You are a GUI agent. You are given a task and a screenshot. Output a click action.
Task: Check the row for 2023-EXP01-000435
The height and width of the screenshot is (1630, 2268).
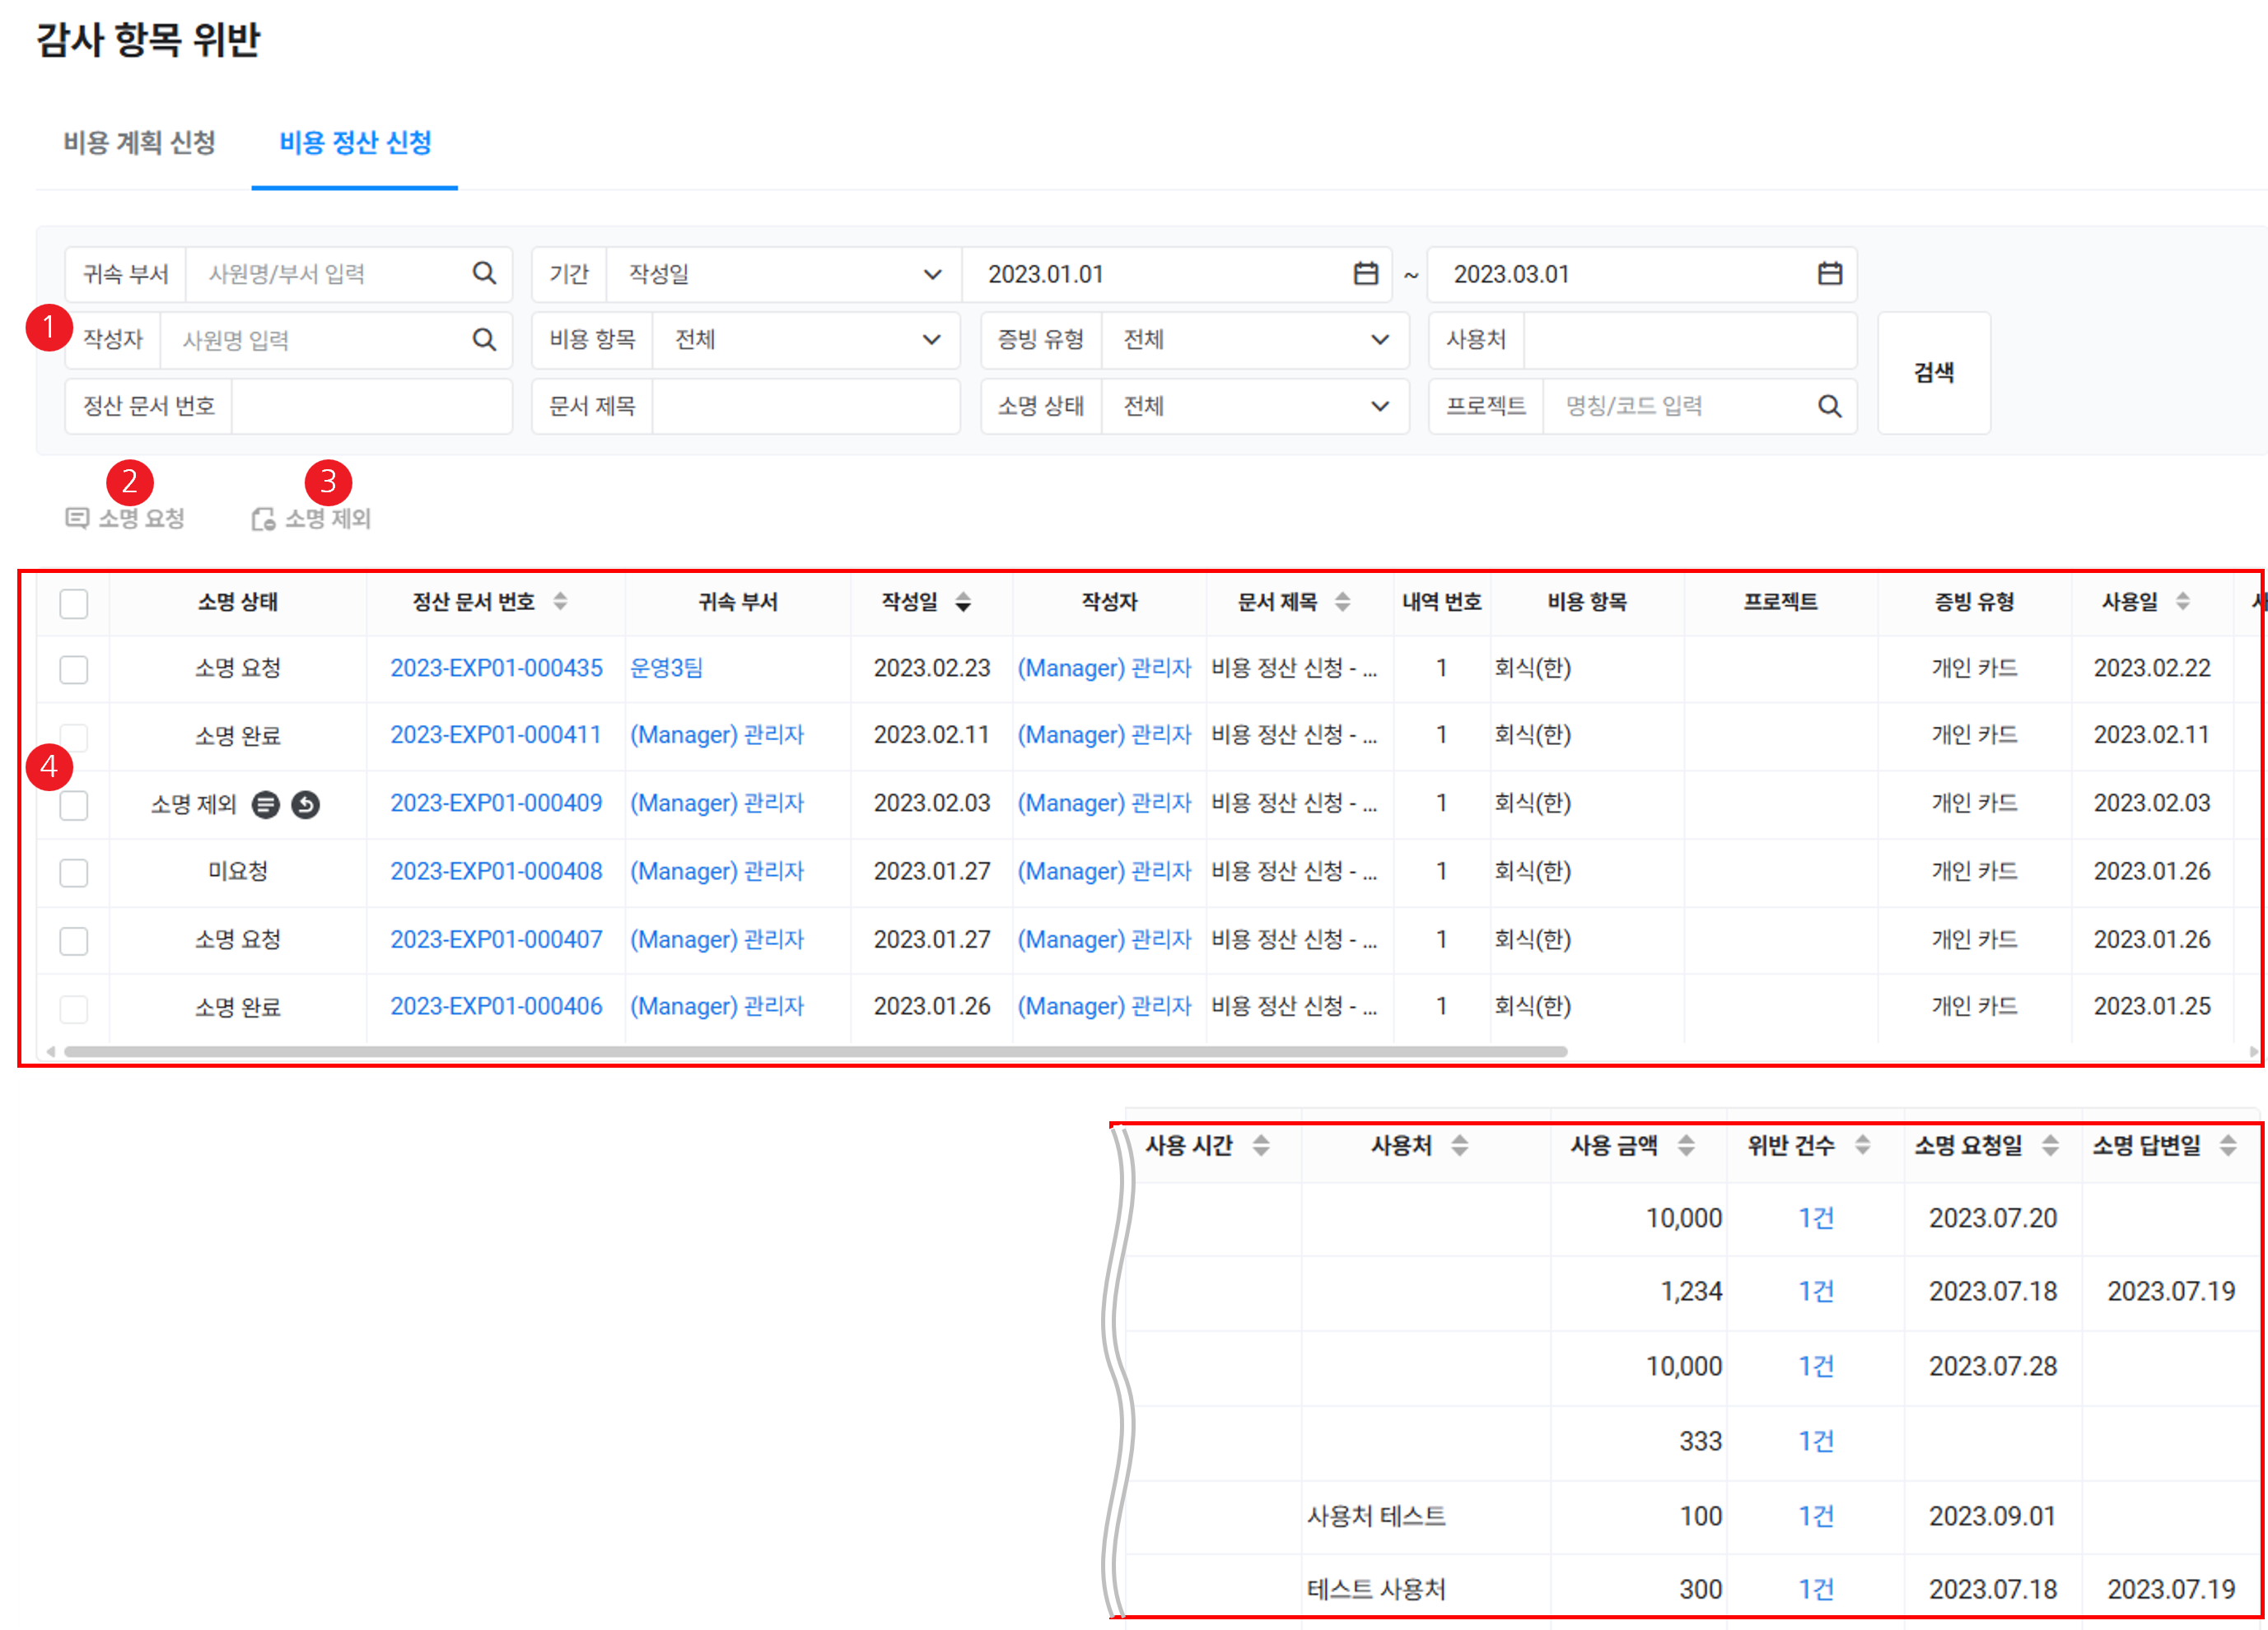tap(74, 668)
